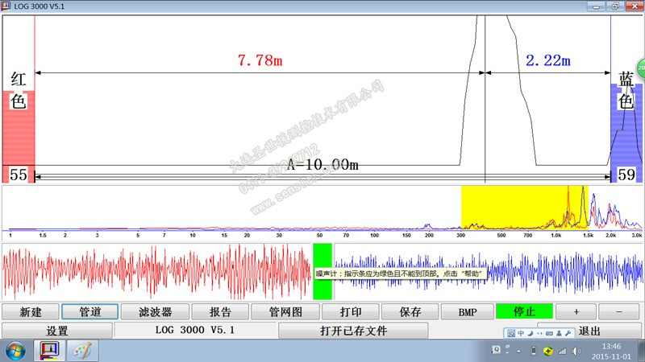Click the volume speaker tray icon
The width and height of the screenshot is (645, 362).
(577, 351)
